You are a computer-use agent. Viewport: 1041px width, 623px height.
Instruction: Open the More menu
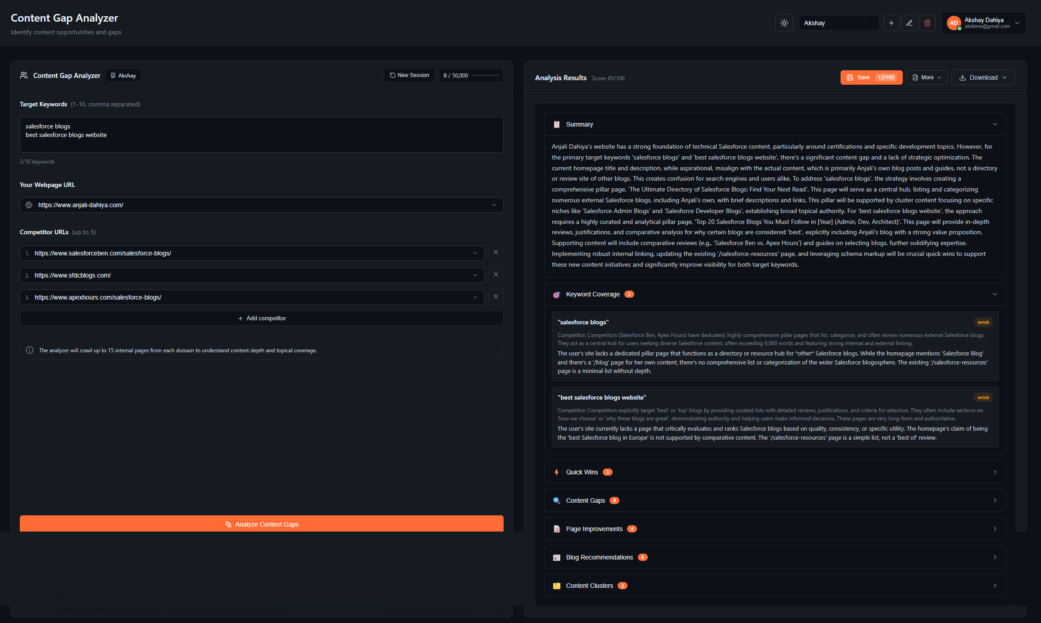point(927,77)
